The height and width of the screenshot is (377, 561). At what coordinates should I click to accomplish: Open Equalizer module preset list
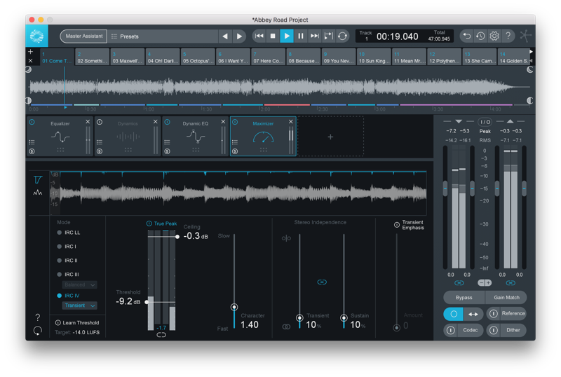click(32, 142)
